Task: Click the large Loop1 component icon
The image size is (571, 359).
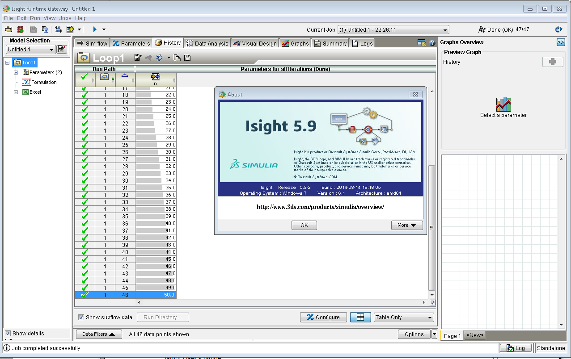Action: point(84,58)
